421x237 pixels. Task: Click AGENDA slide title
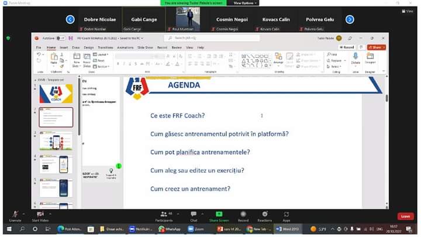pyautogui.click(x=184, y=85)
